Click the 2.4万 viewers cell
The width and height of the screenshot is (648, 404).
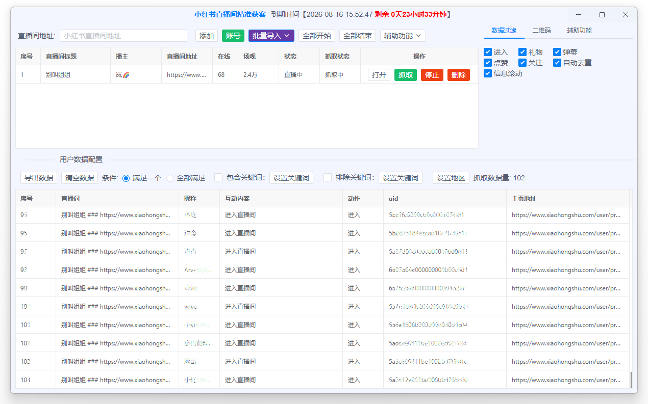pos(258,75)
